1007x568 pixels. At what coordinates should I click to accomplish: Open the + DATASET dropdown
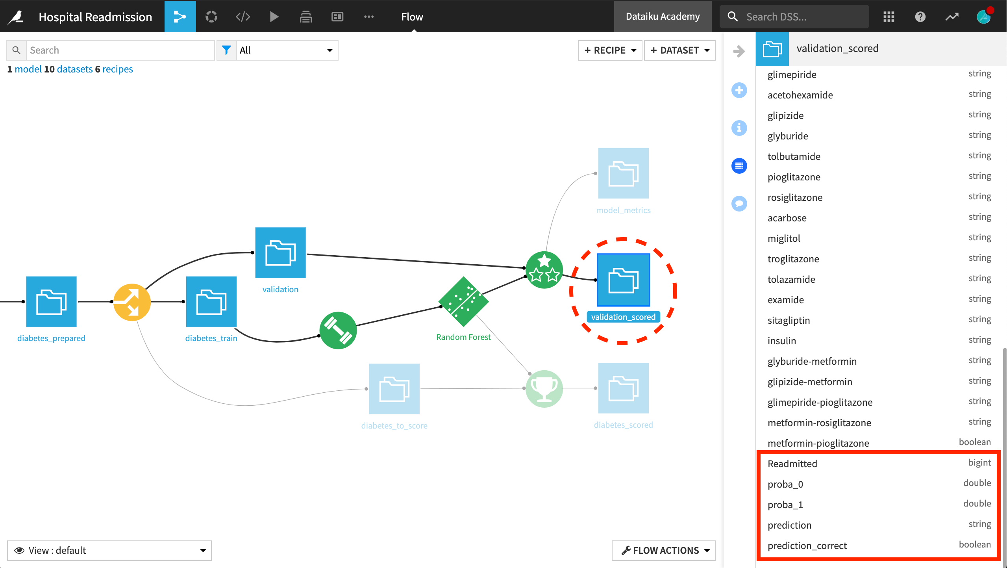tap(679, 50)
